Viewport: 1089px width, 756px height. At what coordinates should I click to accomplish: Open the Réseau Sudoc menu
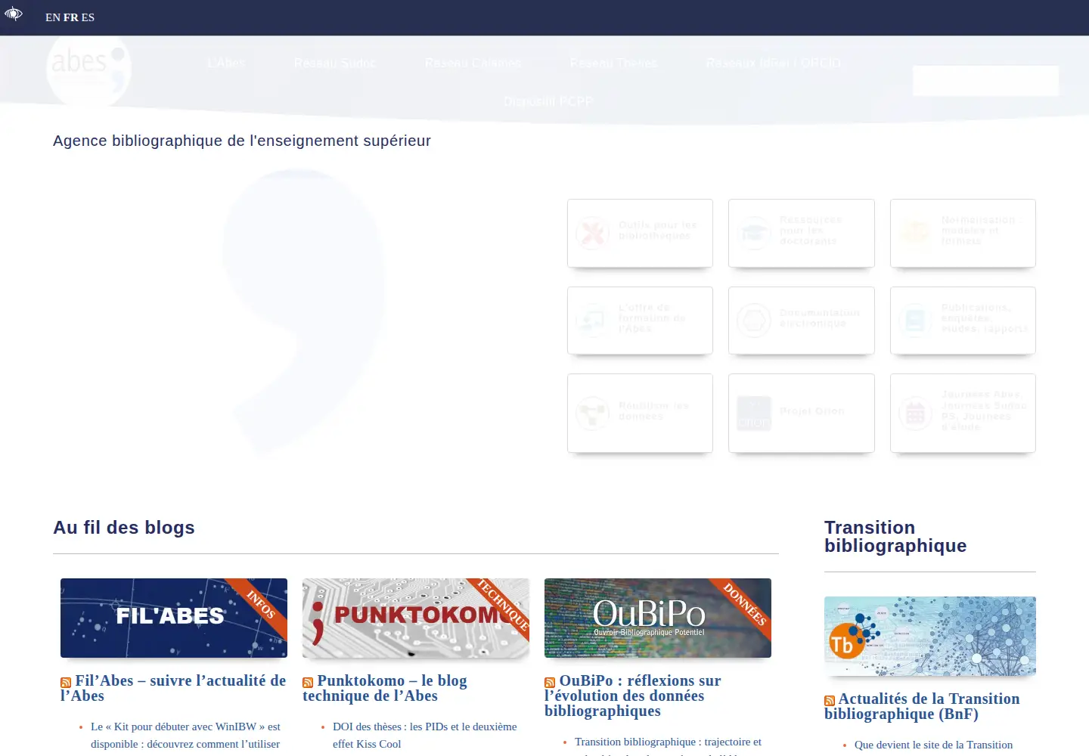tap(335, 63)
